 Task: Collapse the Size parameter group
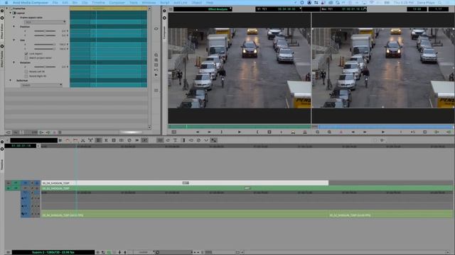pyautogui.click(x=14, y=40)
